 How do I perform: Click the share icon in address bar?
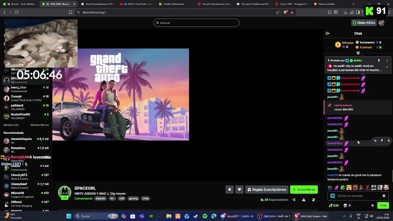[278, 12]
